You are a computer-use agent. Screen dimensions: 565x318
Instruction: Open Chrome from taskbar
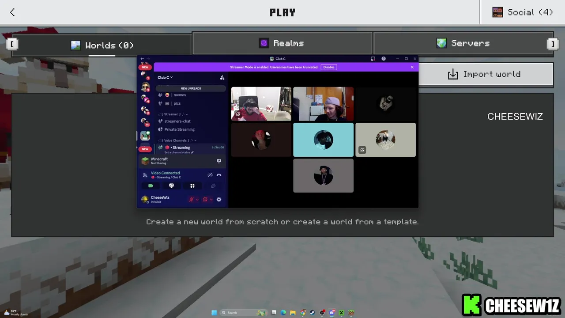coord(303,313)
